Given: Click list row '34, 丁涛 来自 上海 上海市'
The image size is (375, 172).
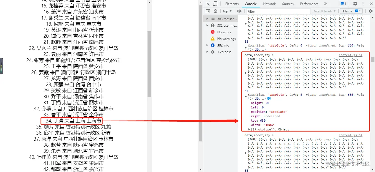Looking at the screenshot, I should pos(74,121).
